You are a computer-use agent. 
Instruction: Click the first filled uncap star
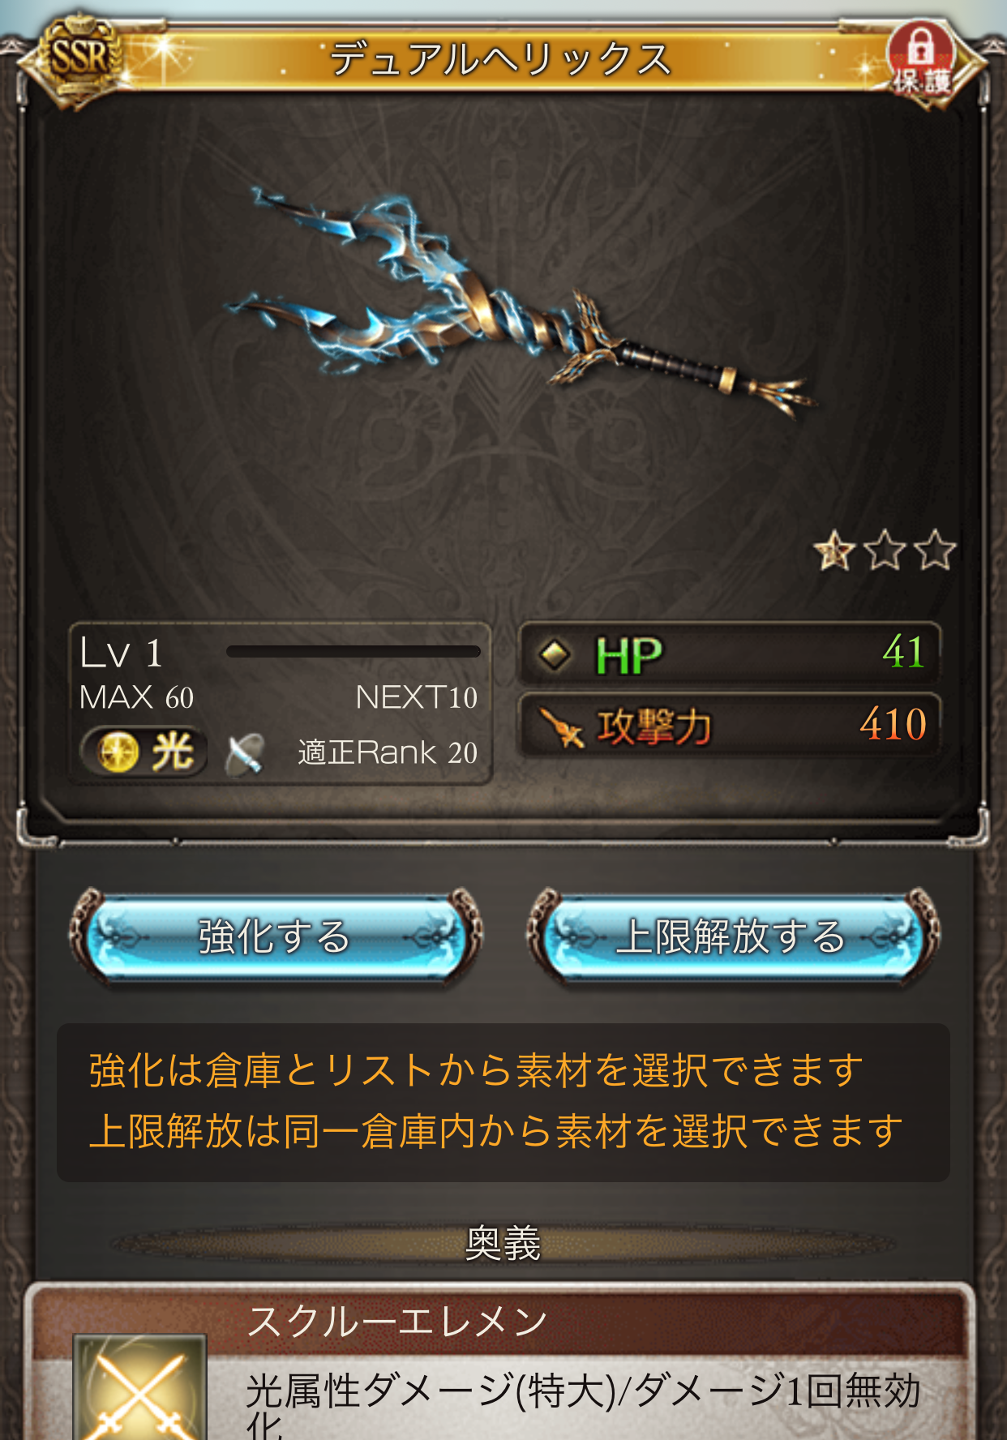(x=834, y=551)
